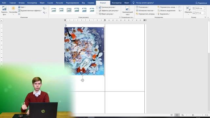Image resolution: width=210 pixels, height=118 pixels.
Task: Open the Ссылки tab
Action: click(x=50, y=3)
